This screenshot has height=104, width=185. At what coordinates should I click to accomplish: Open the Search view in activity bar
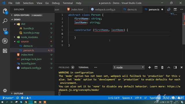[x=5, y=21]
